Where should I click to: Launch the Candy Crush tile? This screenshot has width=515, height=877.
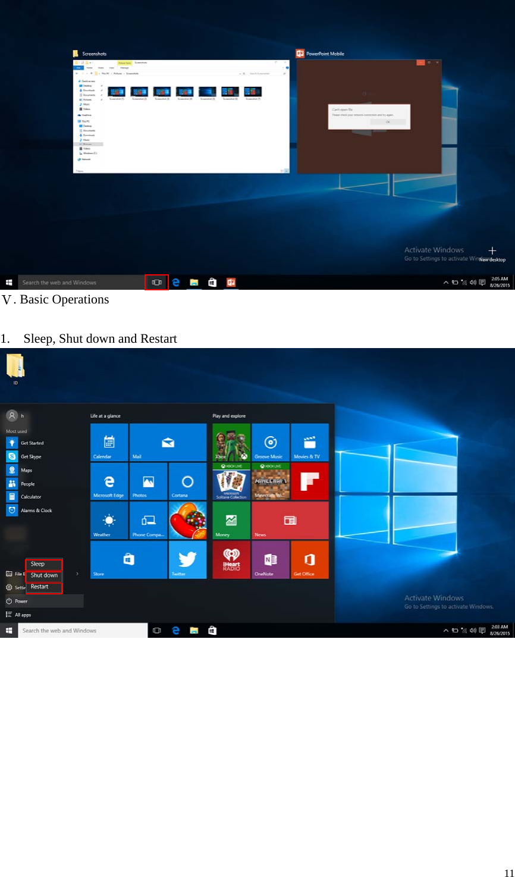[187, 521]
